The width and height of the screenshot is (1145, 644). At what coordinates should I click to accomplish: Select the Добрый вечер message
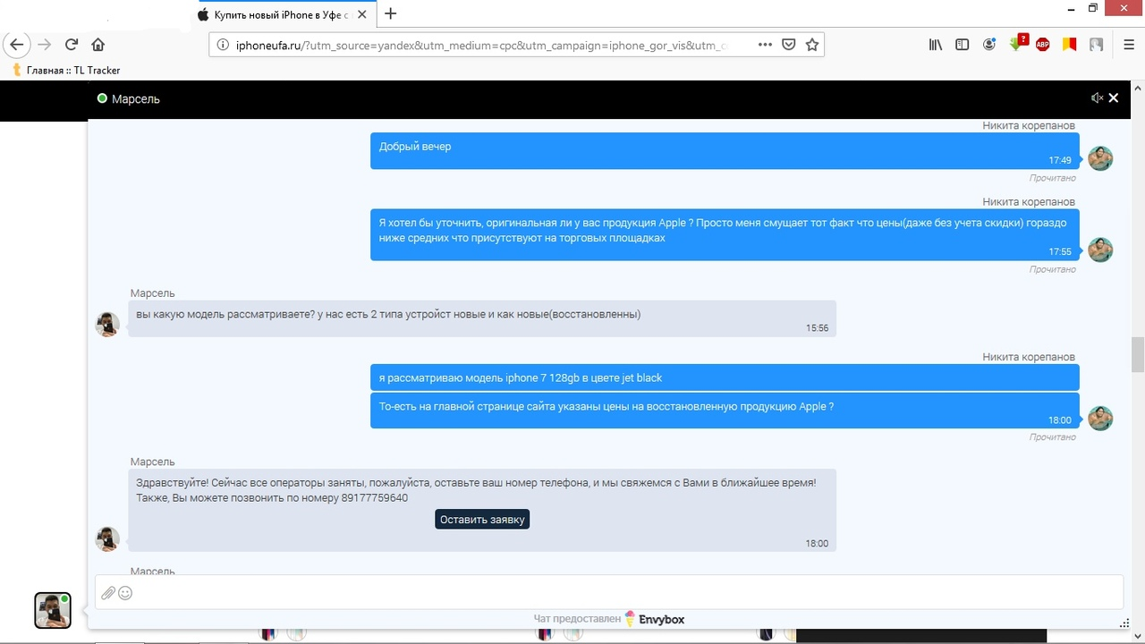725,151
